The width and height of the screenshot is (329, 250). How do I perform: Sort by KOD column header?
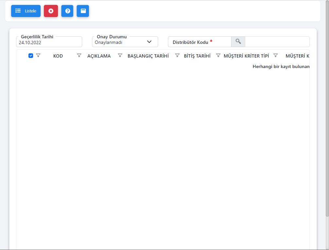(x=58, y=56)
